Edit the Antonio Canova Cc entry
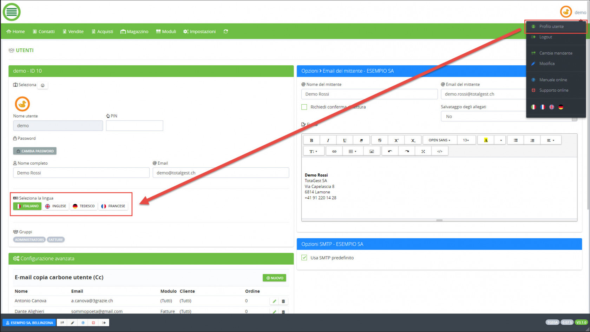590x332 pixels. pyautogui.click(x=274, y=301)
